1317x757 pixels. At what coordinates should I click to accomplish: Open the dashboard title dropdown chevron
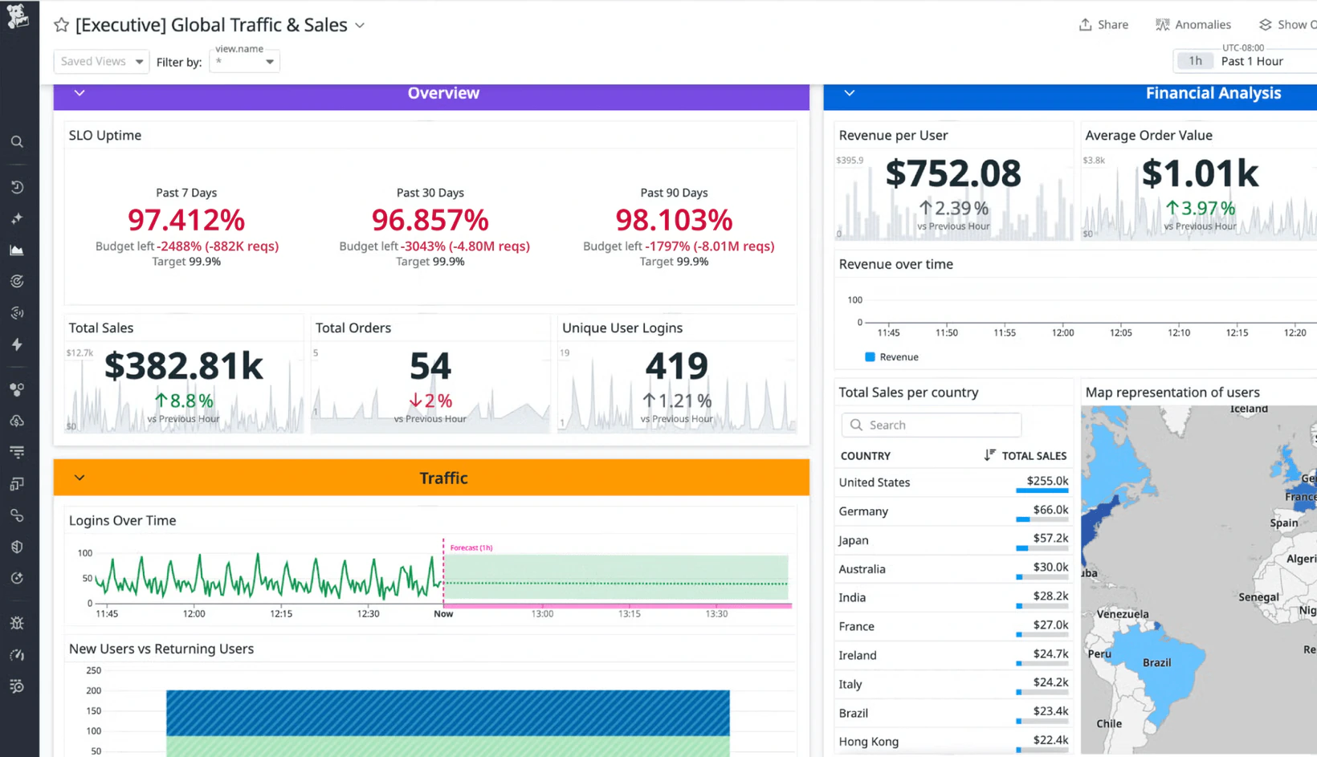(360, 26)
